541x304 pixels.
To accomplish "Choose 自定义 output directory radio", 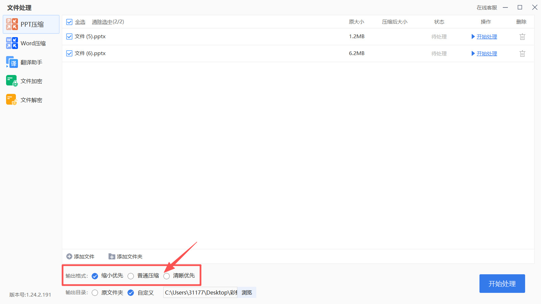I will point(131,293).
